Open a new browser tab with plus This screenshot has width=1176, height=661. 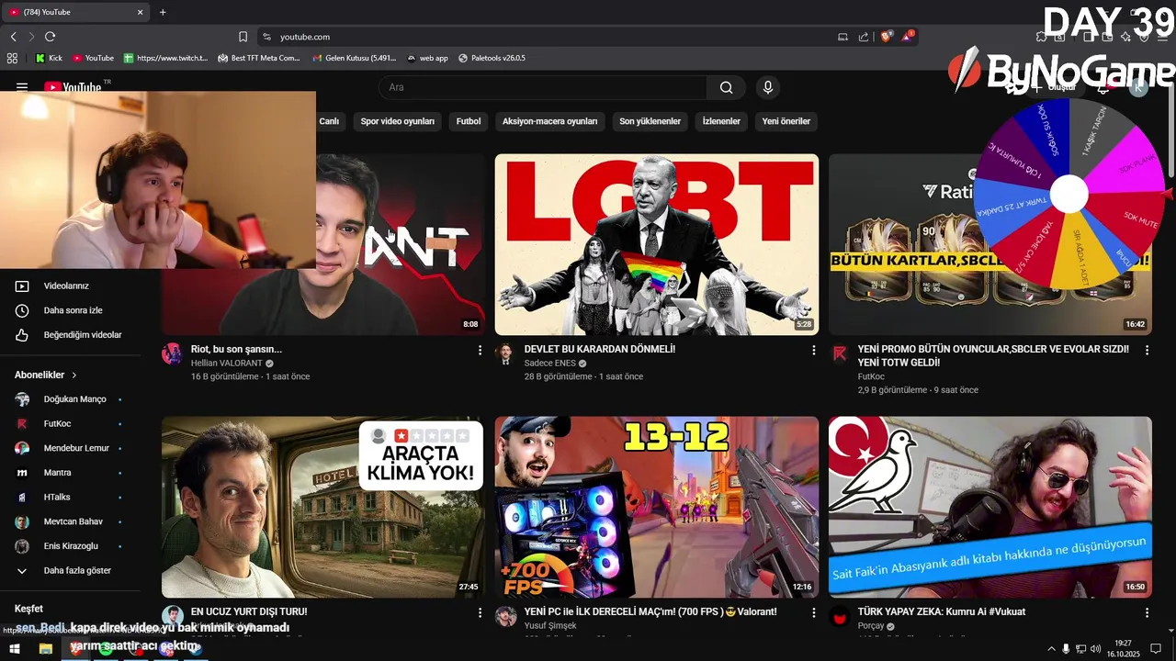tap(163, 12)
